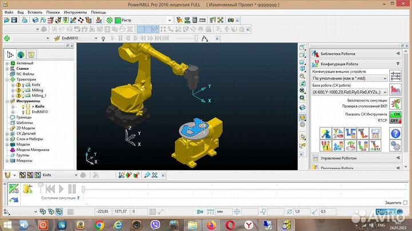
Task: Select the NC Файлы tree item
Action: tap(25, 74)
